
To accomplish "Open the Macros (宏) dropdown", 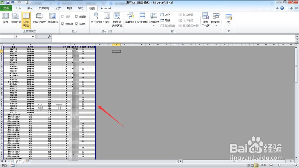I will click(228, 20).
